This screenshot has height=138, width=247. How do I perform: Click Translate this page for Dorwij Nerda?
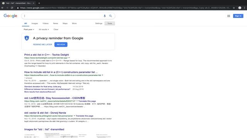pyautogui.click(x=85, y=116)
